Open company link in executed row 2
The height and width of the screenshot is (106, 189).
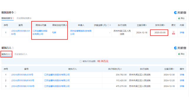click(x=57, y=80)
